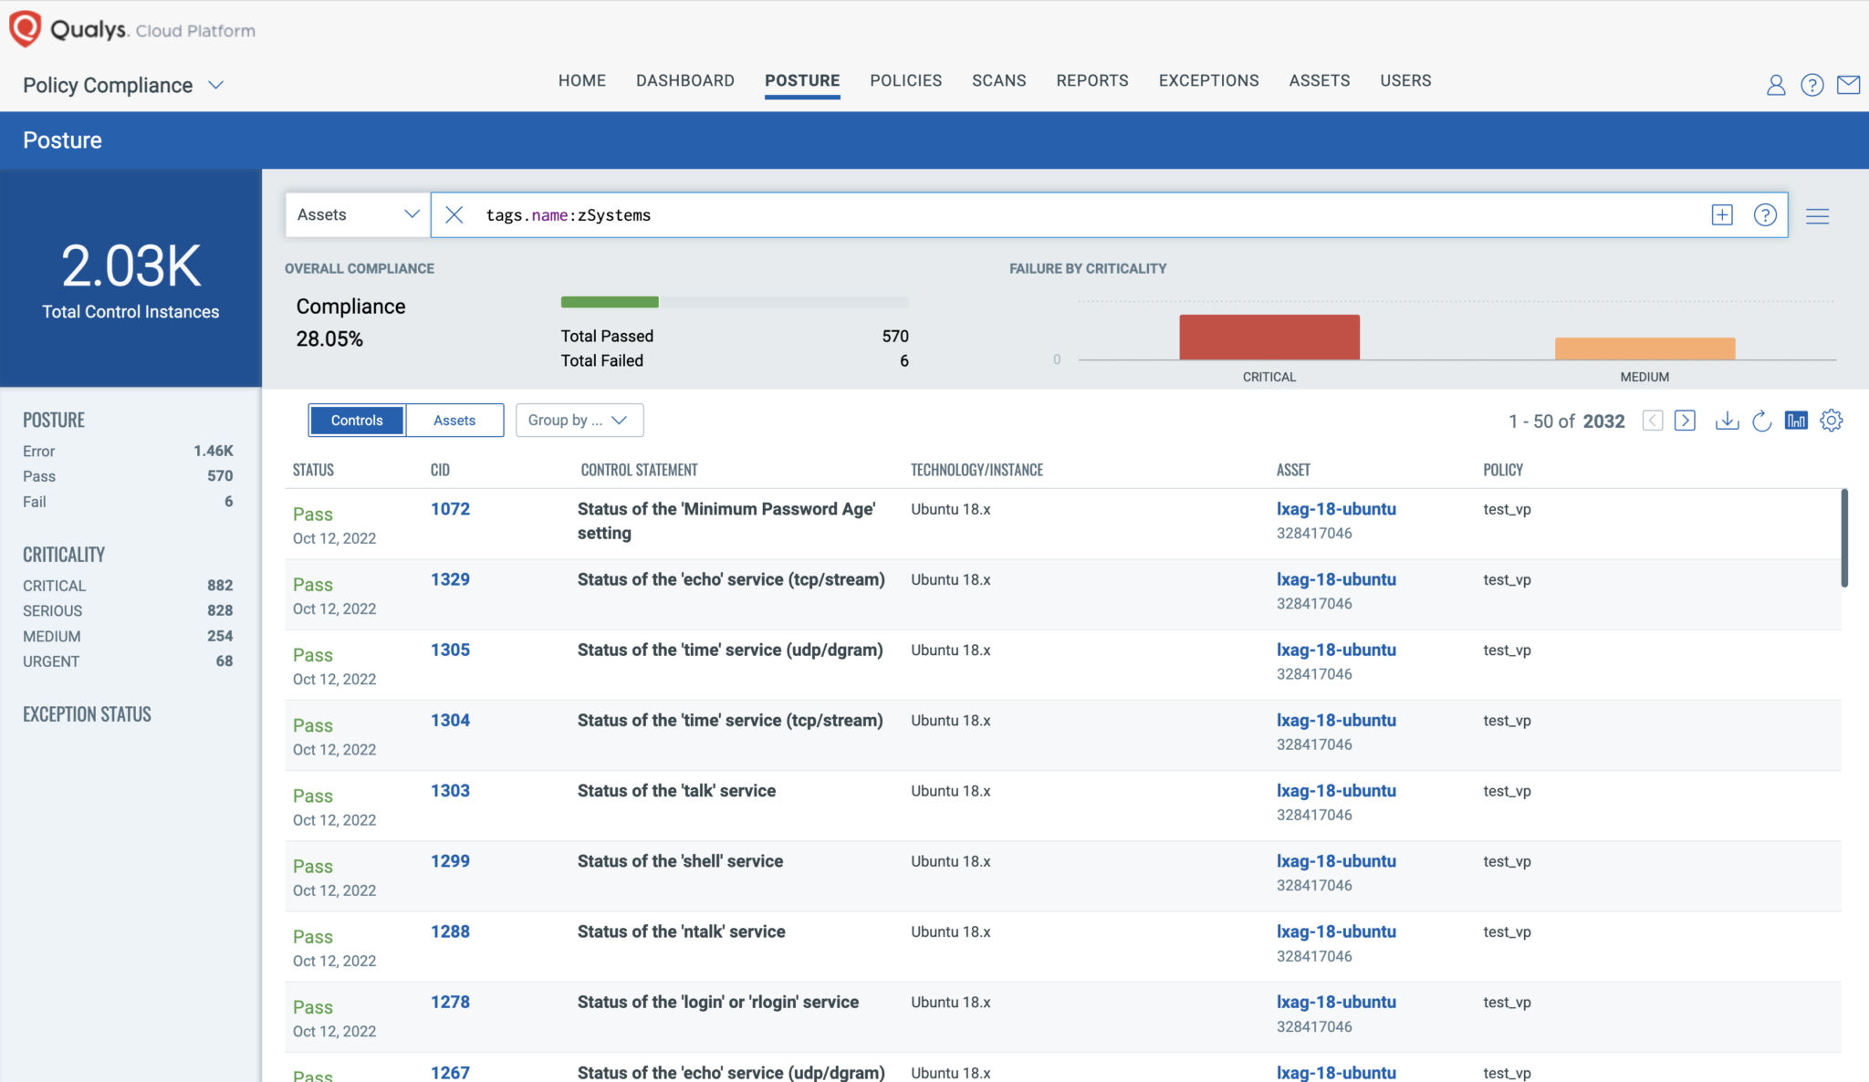Image resolution: width=1869 pixels, height=1082 pixels.
Task: Open the table settings gear icon
Action: (1832, 421)
